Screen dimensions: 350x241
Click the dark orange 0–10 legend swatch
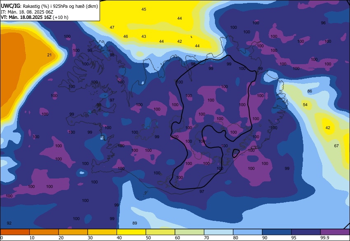point(15,232)
